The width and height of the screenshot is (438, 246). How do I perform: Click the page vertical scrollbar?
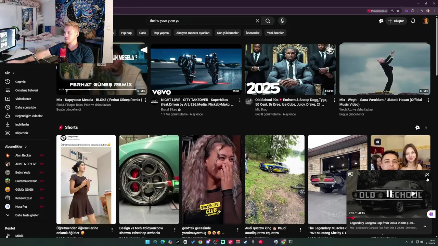pyautogui.click(x=437, y=46)
